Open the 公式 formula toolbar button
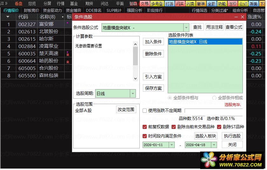This screenshot has width=267, height=170. coord(243,4)
